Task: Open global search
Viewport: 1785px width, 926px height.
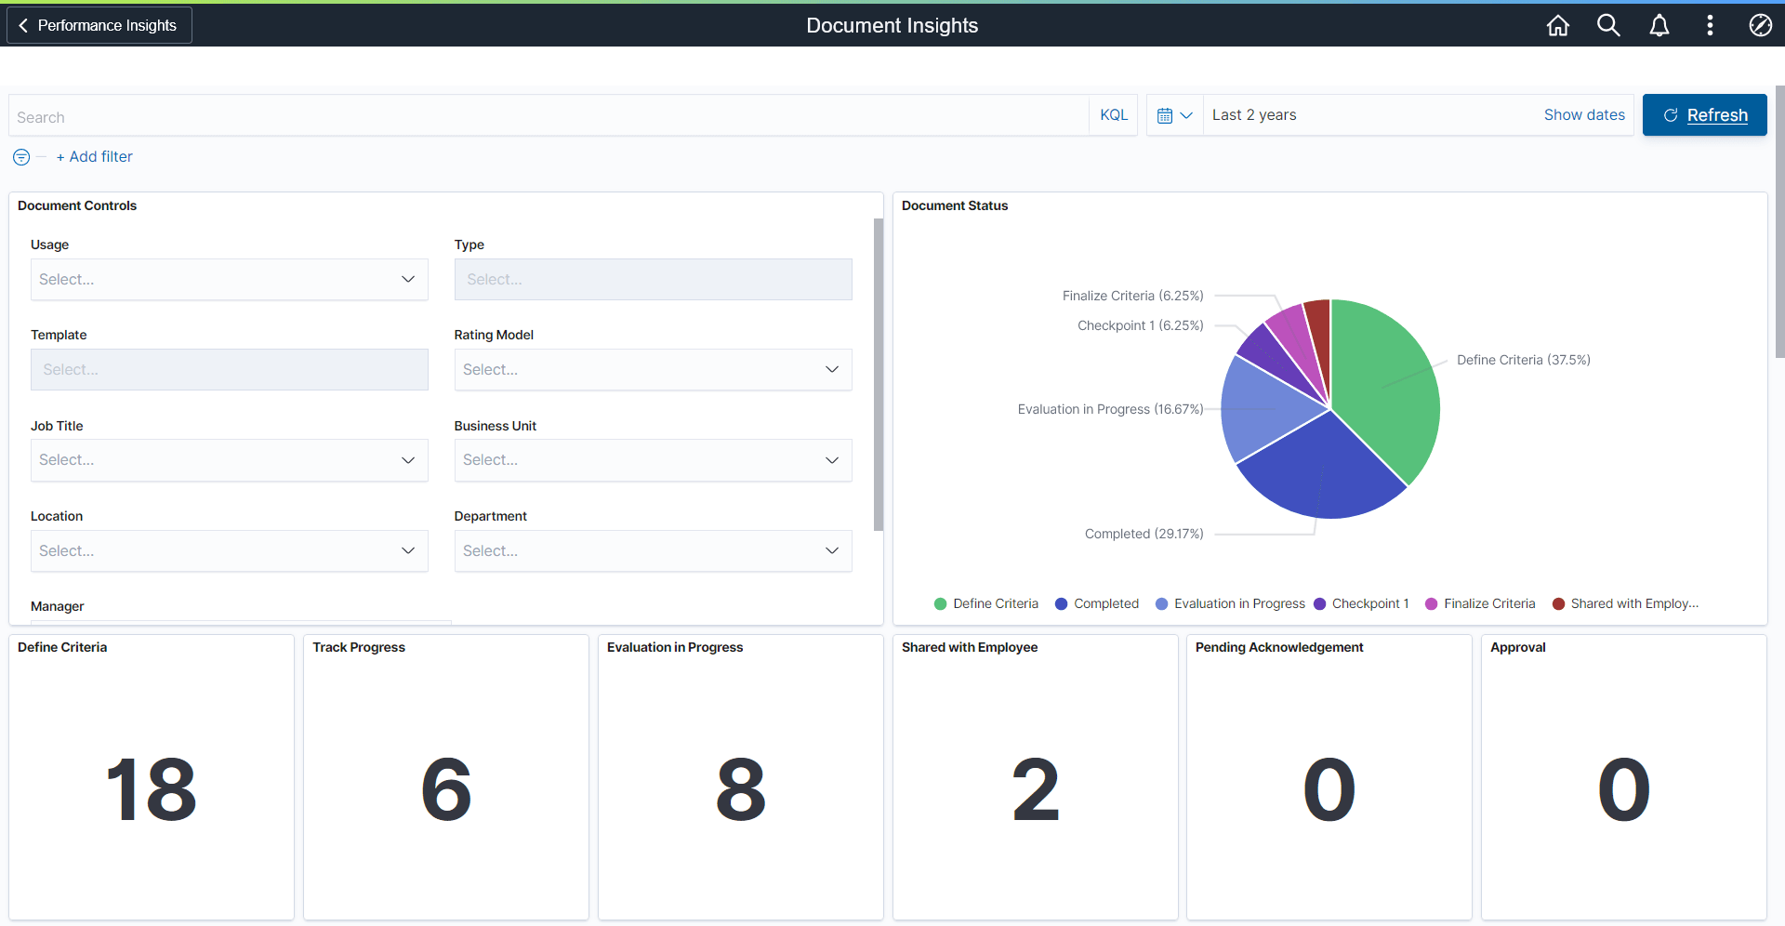Action: [1608, 25]
